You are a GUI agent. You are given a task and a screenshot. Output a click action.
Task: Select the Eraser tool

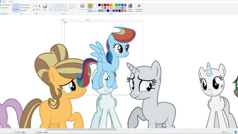[x=34, y=10]
